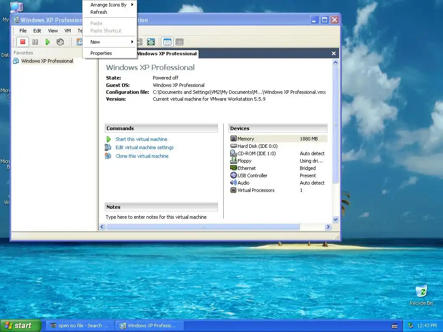
Task: Click the Floppy device icon
Action: click(233, 160)
